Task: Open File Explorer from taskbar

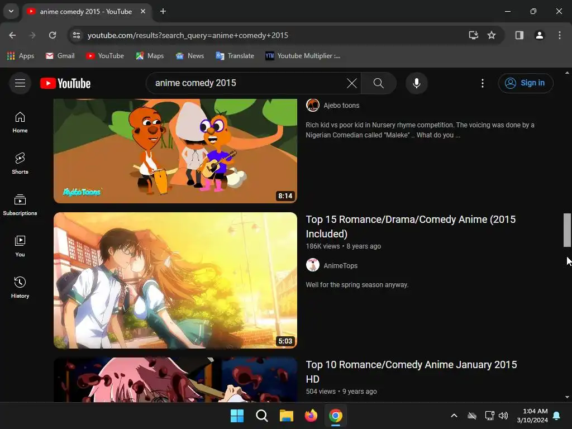Action: (x=287, y=416)
